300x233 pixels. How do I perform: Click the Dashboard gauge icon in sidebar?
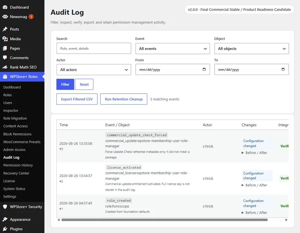click(5, 7)
